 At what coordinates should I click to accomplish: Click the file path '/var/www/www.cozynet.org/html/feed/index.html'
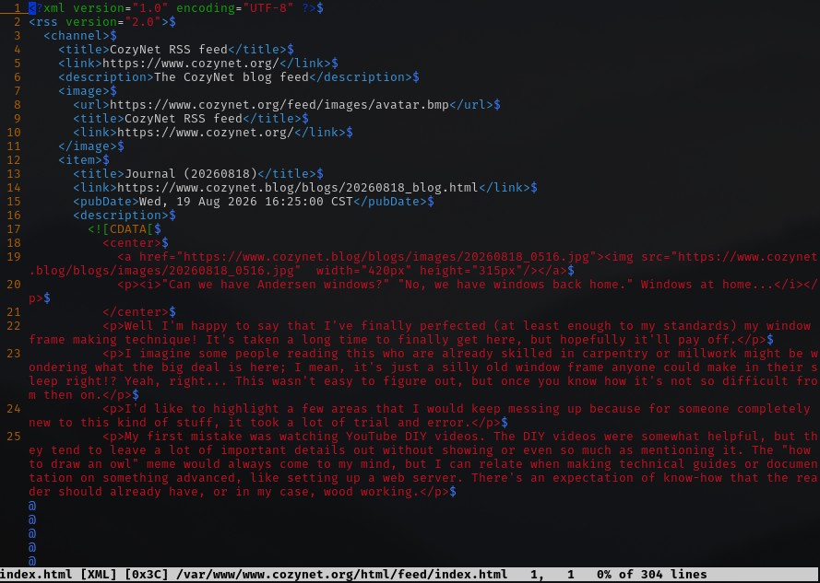[x=342, y=575]
